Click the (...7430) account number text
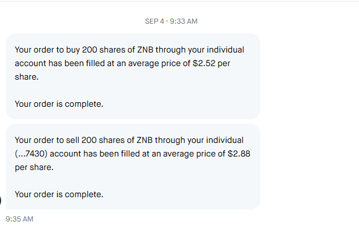This screenshot has height=226, width=359. pyautogui.click(x=33, y=154)
